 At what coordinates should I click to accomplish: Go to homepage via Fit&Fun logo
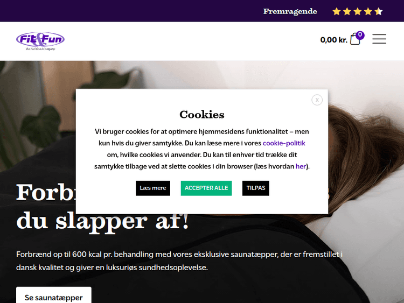(x=40, y=41)
